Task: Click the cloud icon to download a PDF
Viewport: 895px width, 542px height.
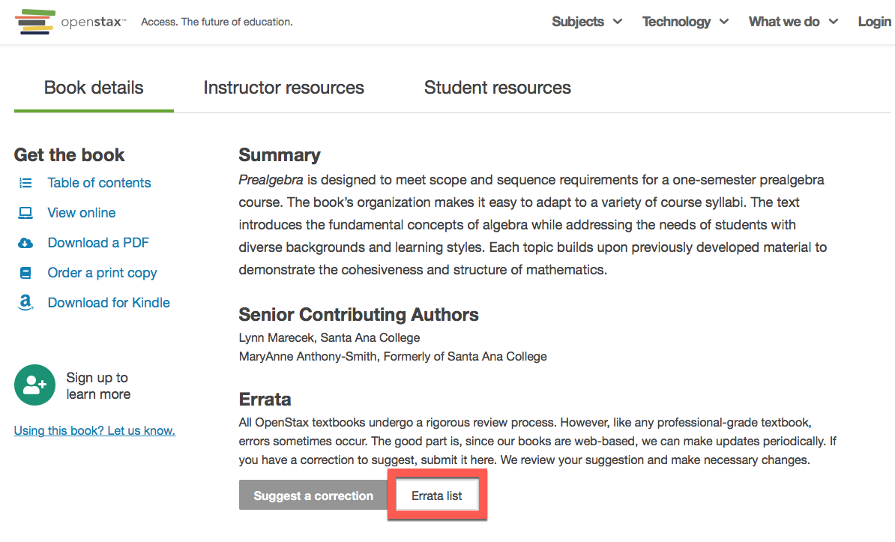Action: pyautogui.click(x=25, y=242)
